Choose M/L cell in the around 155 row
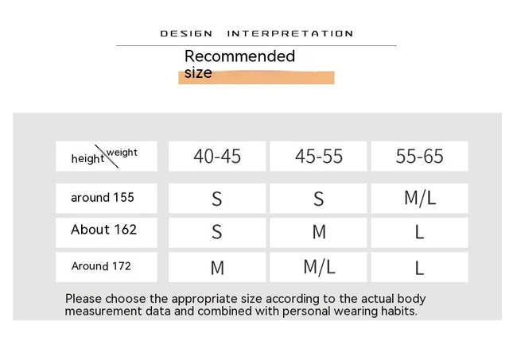 (x=419, y=199)
